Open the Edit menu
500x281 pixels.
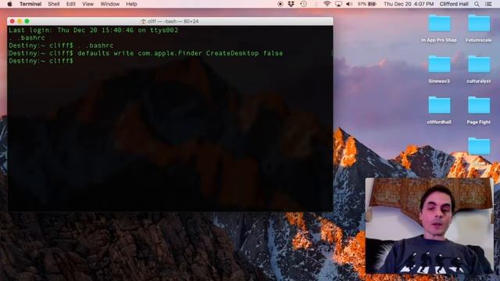click(x=70, y=4)
